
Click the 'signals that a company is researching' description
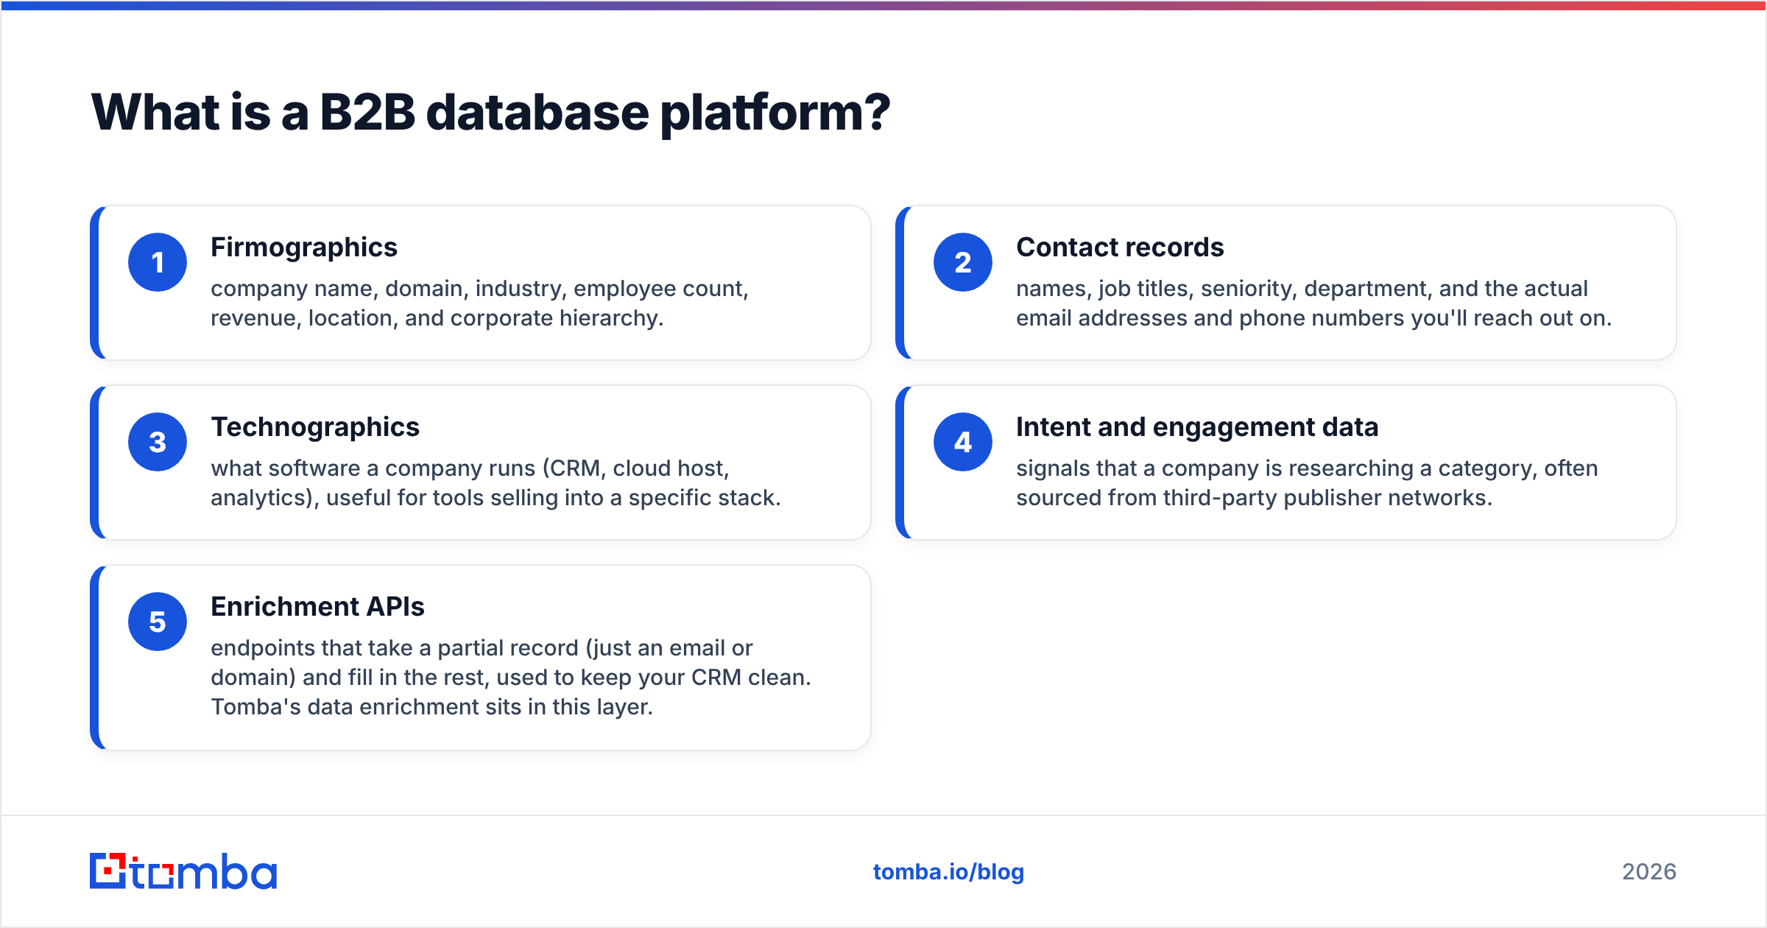point(1307,483)
